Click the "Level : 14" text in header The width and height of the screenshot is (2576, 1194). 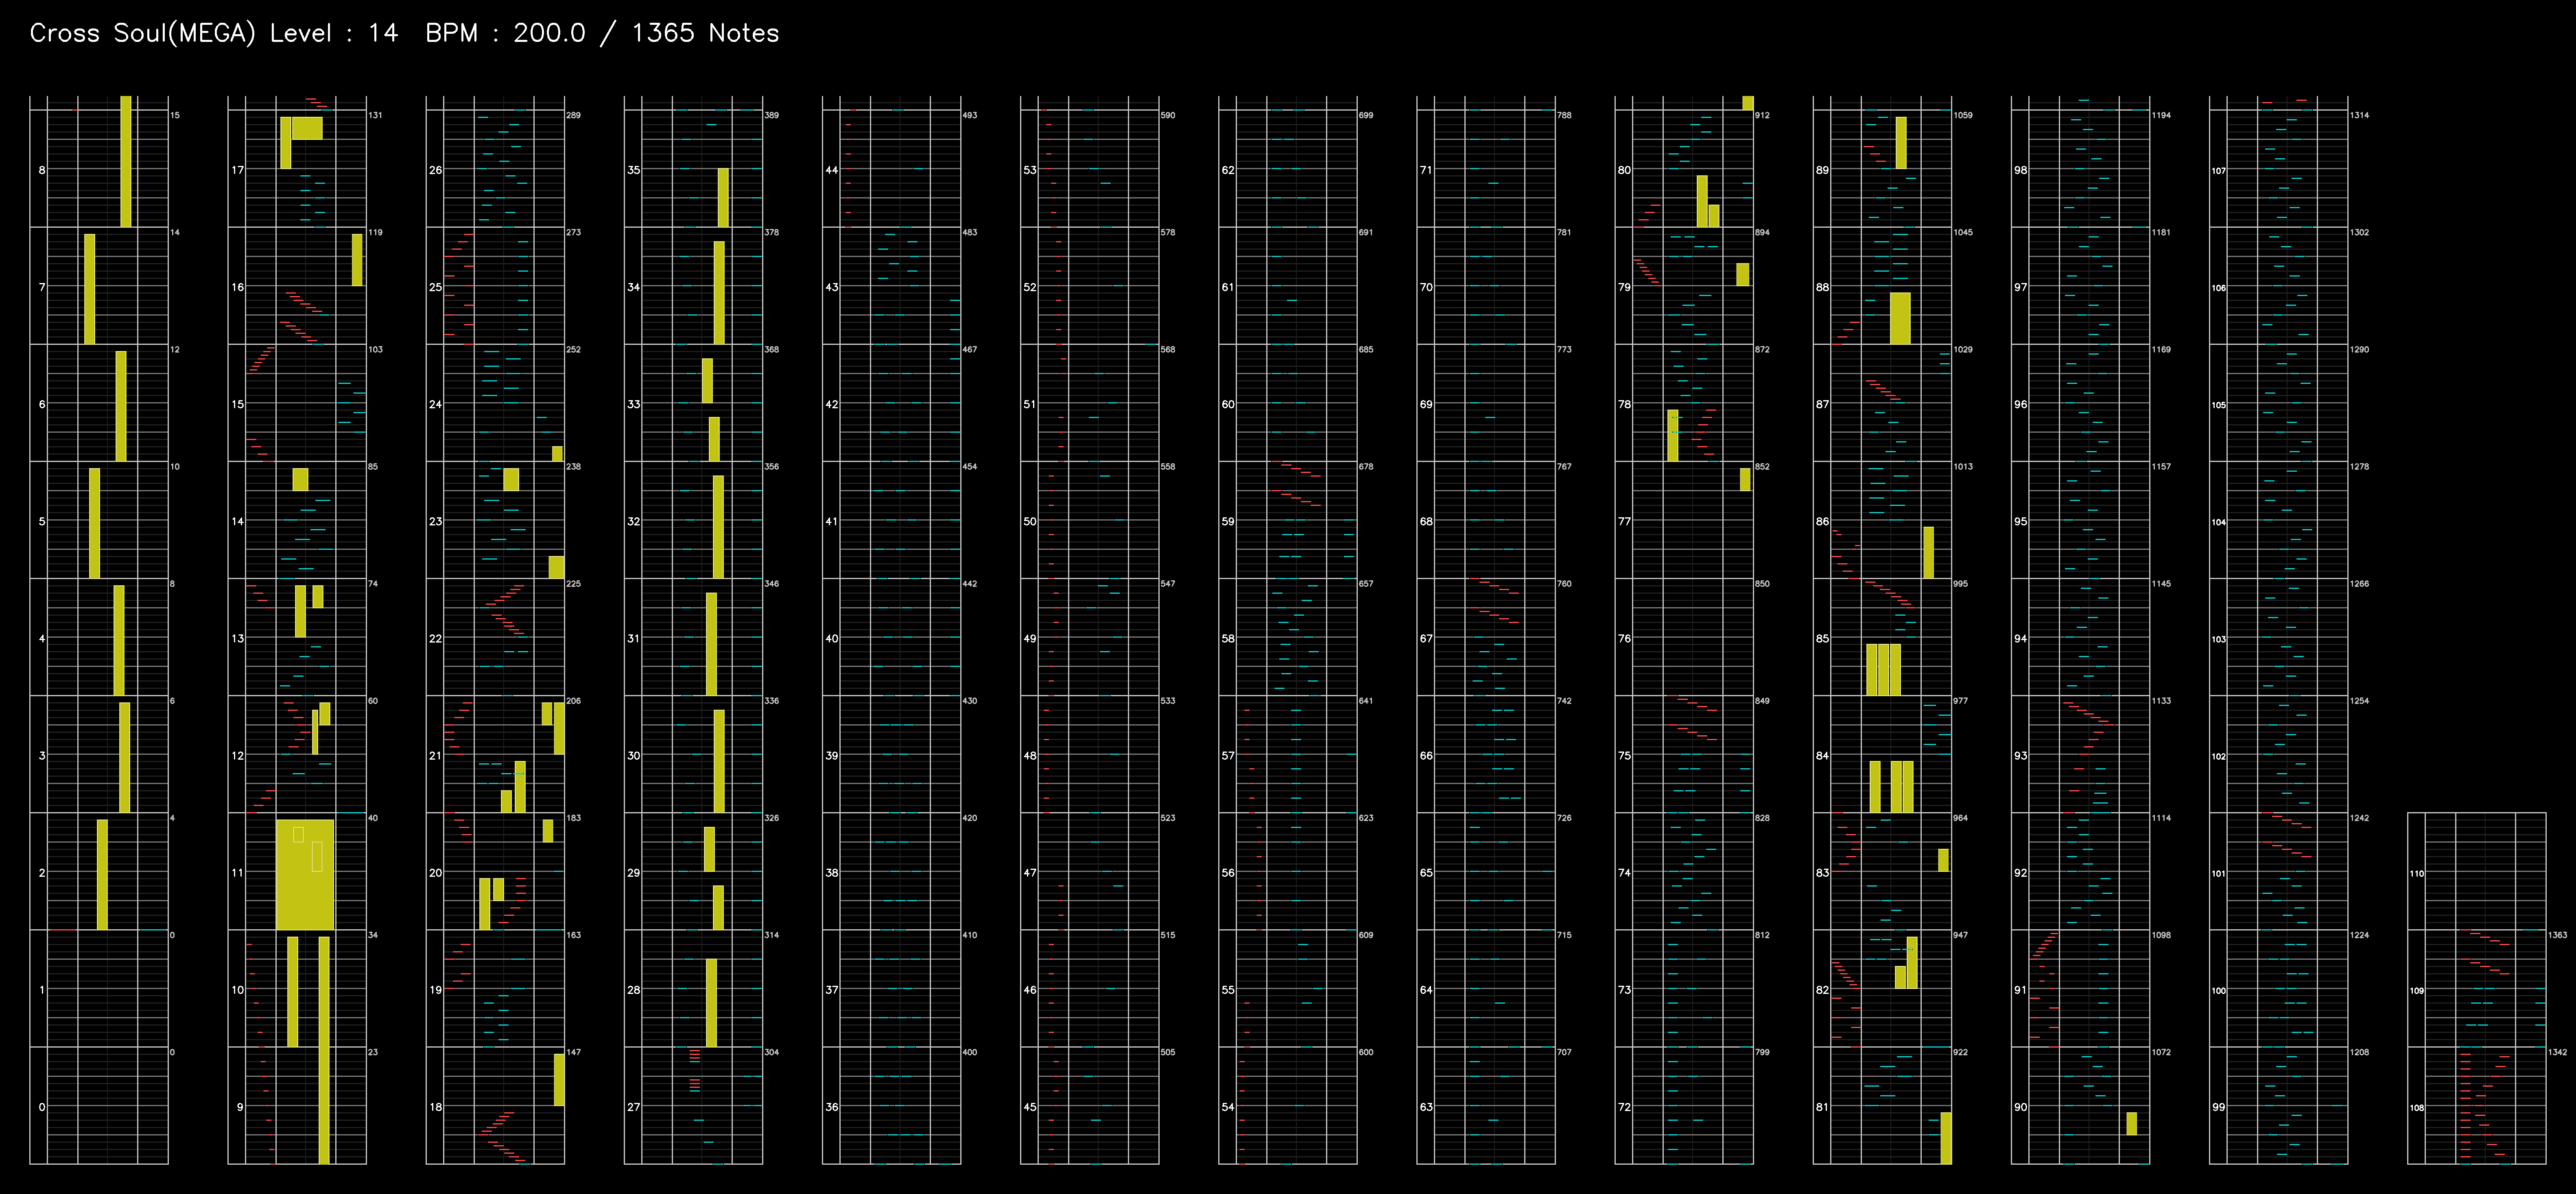tap(334, 33)
